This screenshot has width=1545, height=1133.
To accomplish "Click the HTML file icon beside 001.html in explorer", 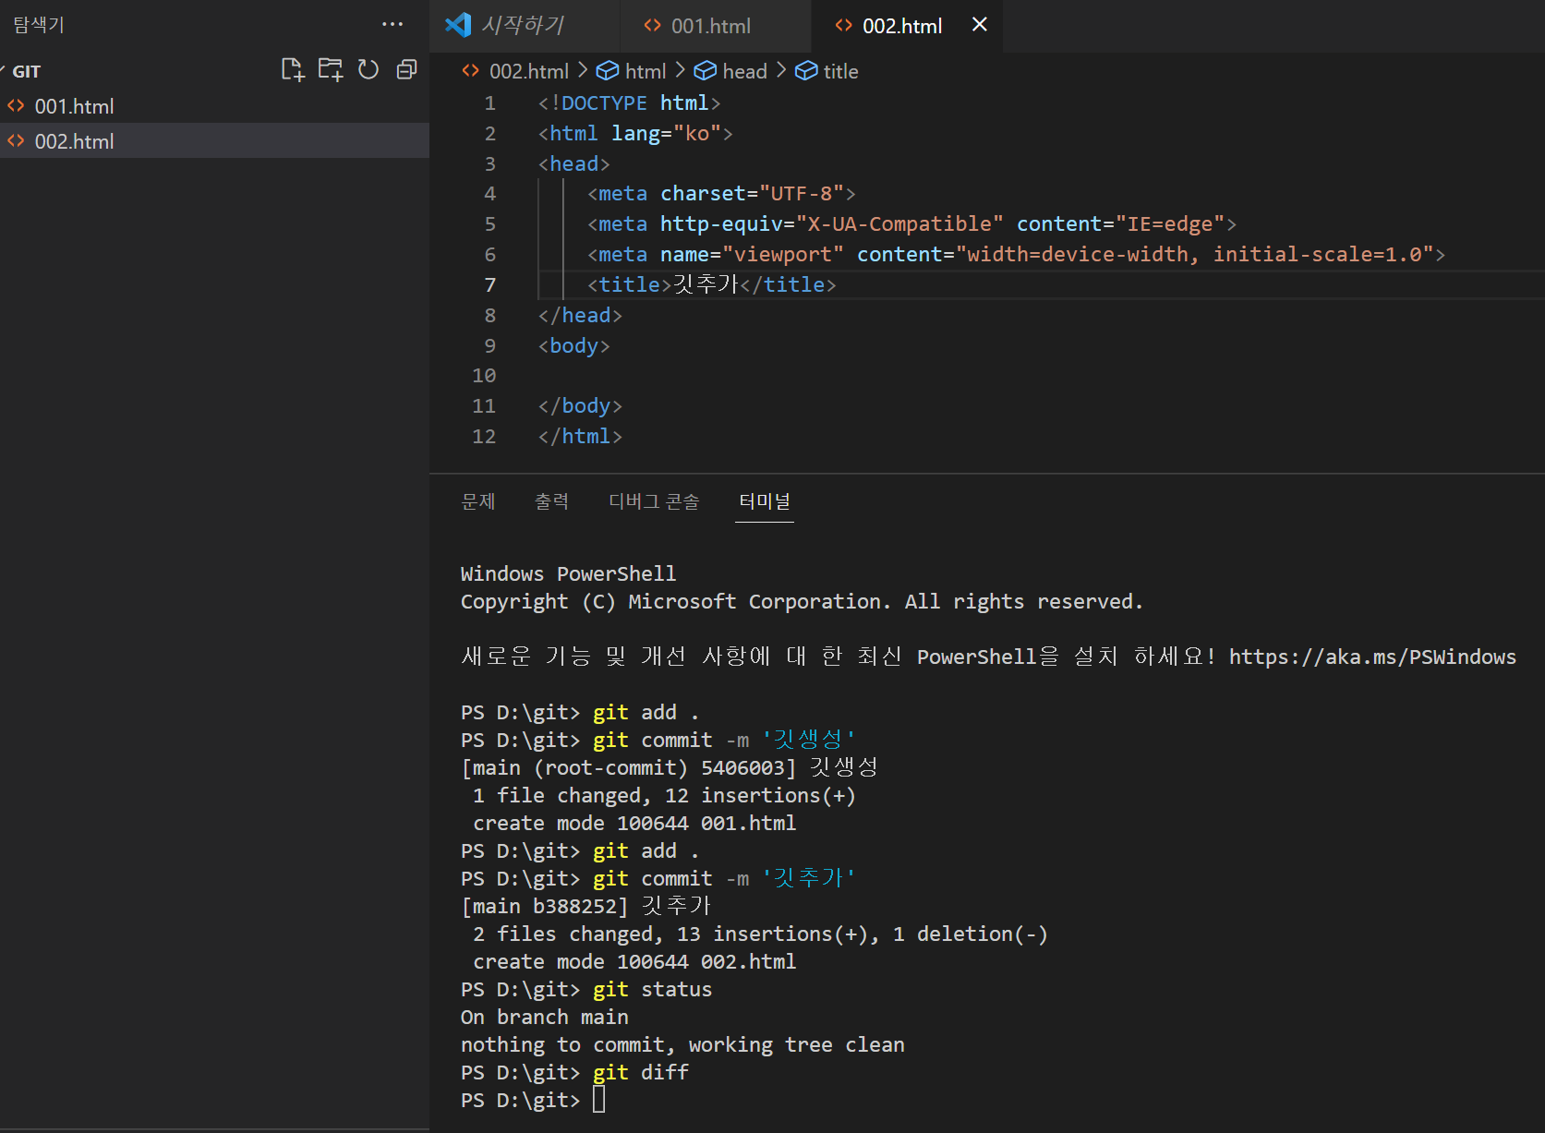I will 16,106.
